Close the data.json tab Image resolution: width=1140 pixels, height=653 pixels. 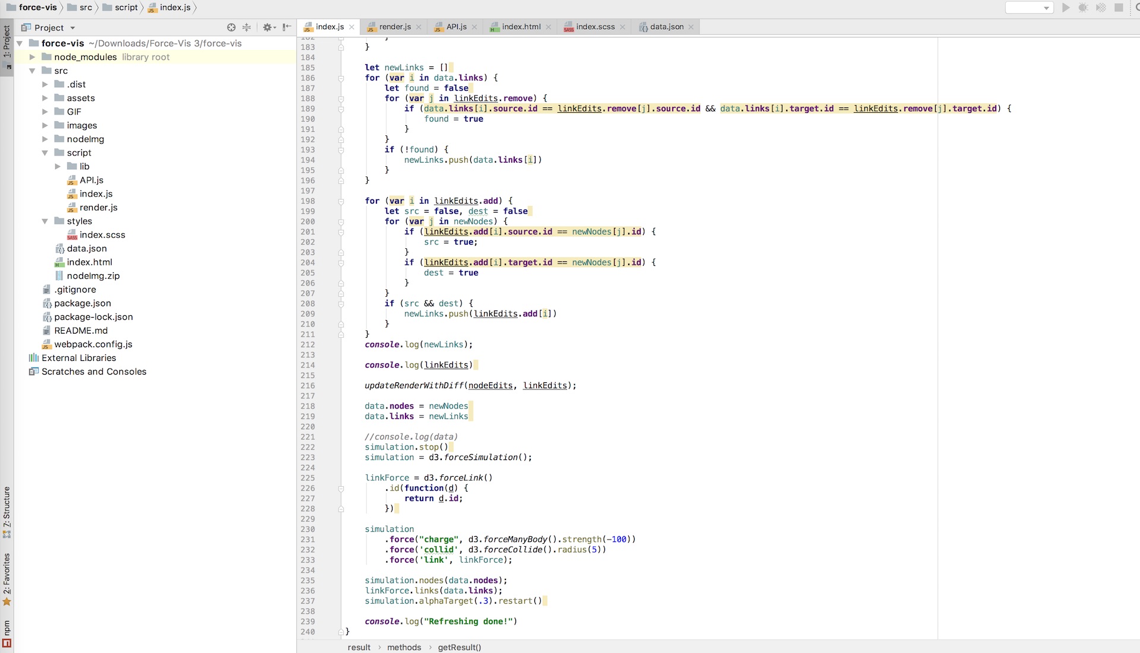point(691,27)
